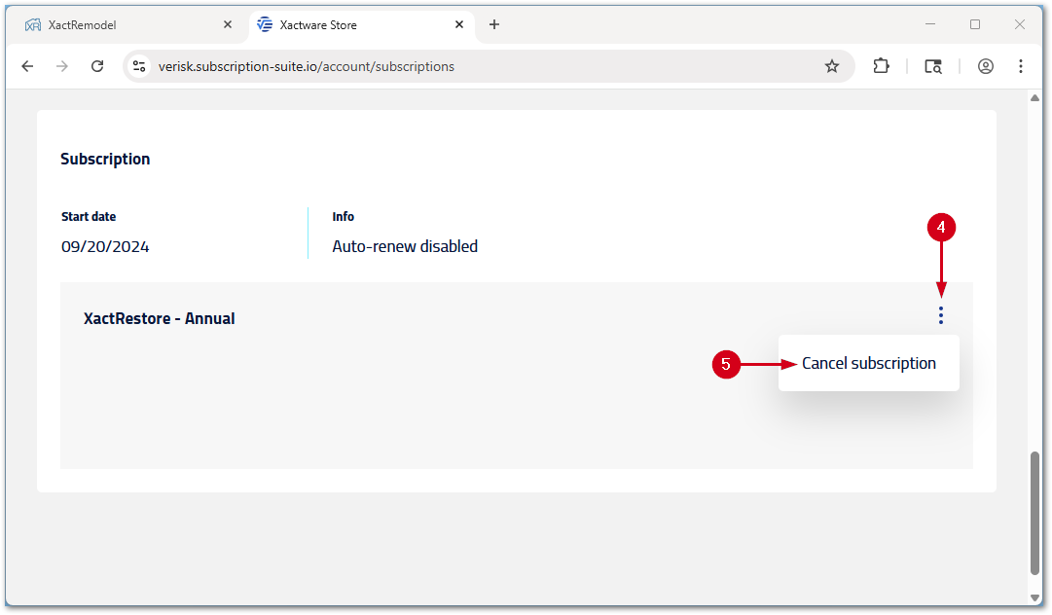Click the address bar URL field
This screenshot has height=615, width=1052.
[x=389, y=66]
